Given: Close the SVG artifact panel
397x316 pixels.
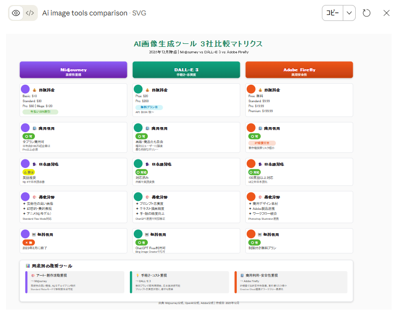Looking at the screenshot, I should [387, 13].
